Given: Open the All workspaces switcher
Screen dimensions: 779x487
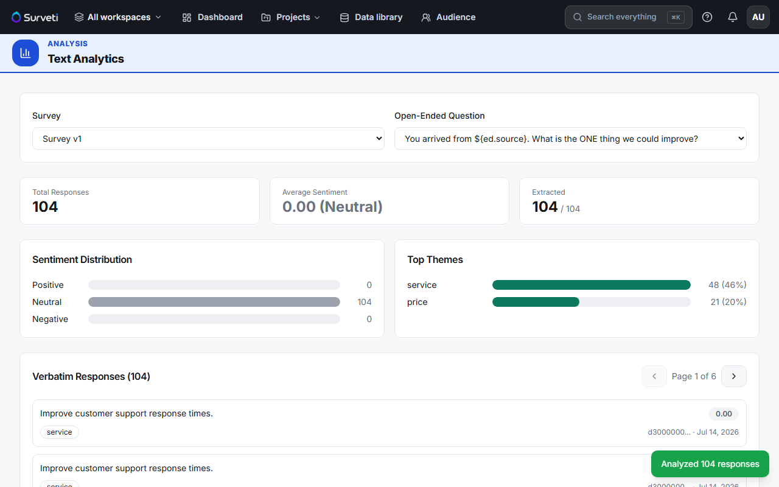Looking at the screenshot, I should pyautogui.click(x=118, y=17).
